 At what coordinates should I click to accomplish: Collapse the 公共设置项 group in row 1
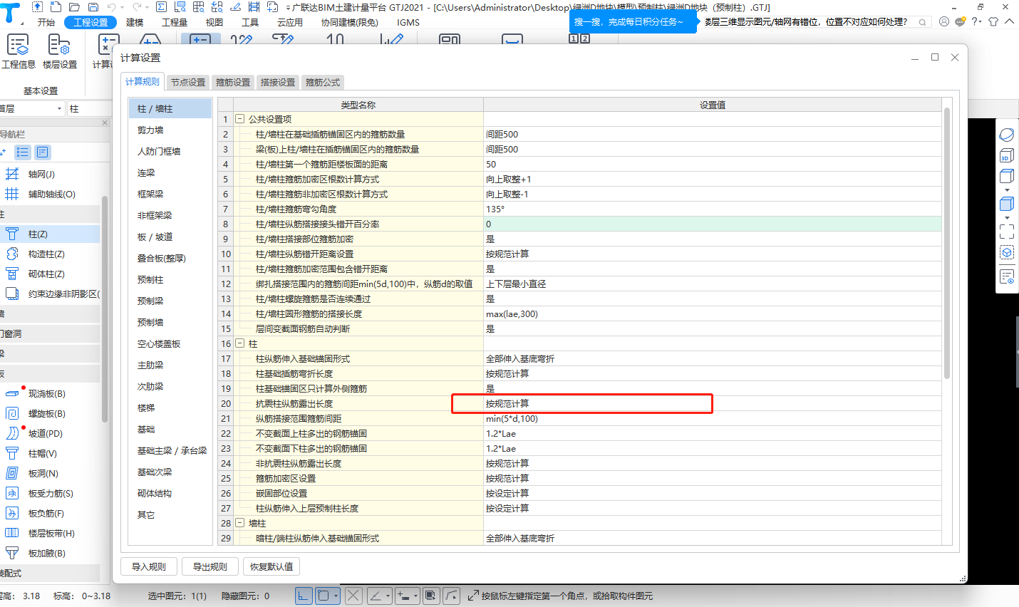click(240, 119)
